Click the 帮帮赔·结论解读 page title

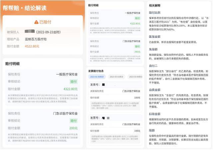tap(25, 7)
